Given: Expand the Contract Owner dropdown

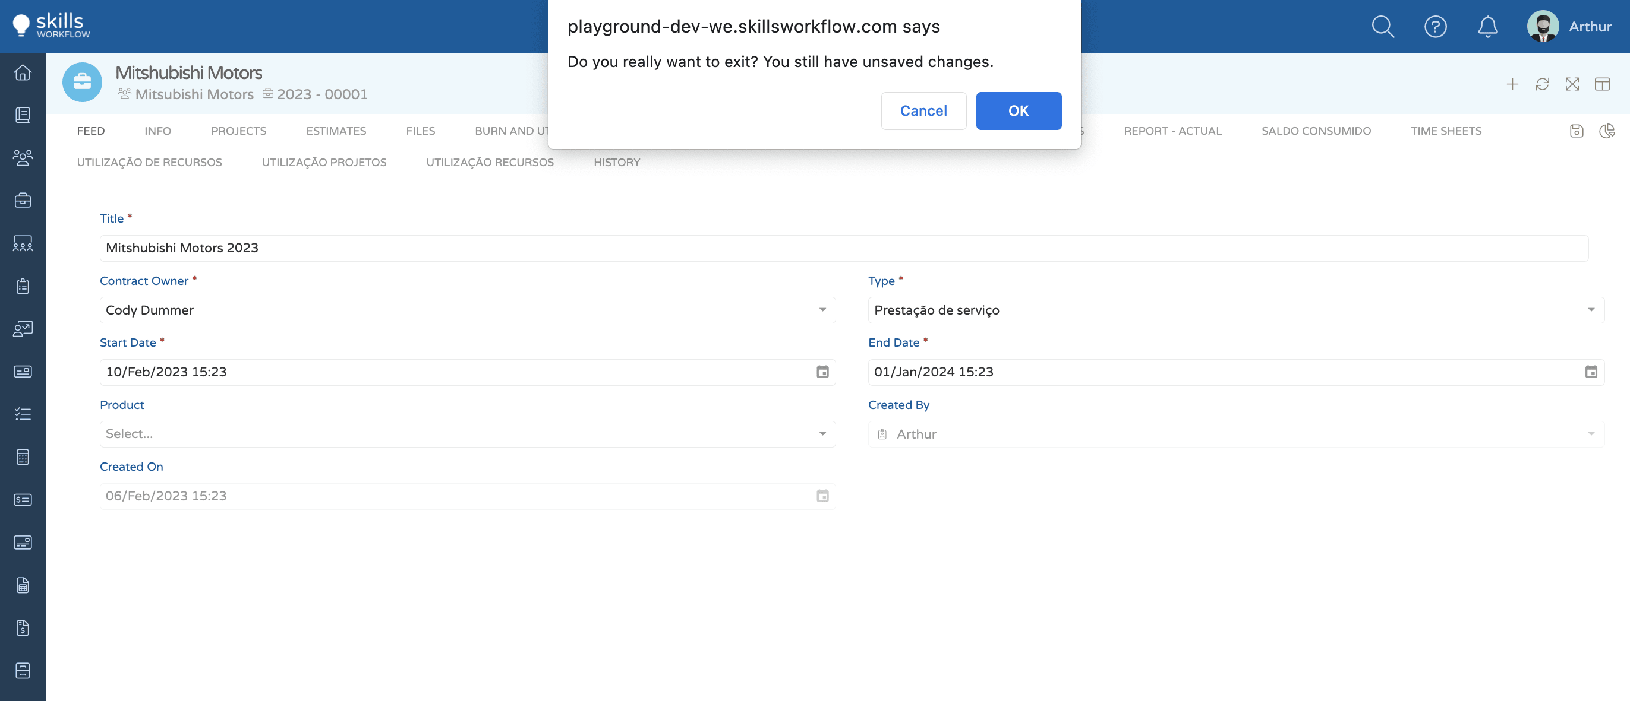Looking at the screenshot, I should (x=822, y=310).
